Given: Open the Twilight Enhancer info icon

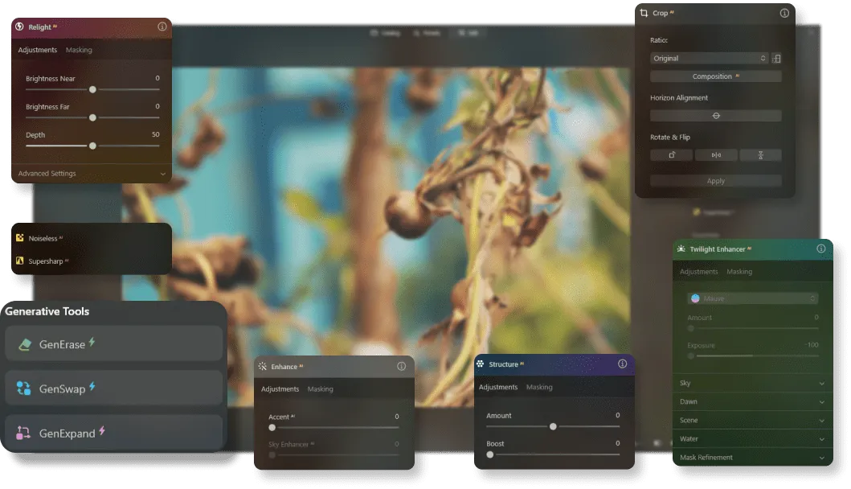Looking at the screenshot, I should click(820, 249).
